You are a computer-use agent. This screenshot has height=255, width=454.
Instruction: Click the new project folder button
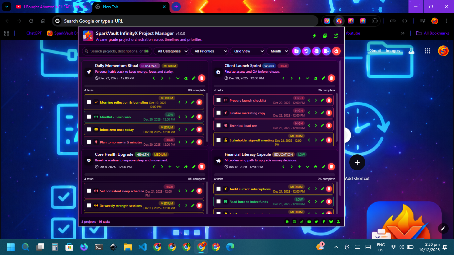pos(296,51)
